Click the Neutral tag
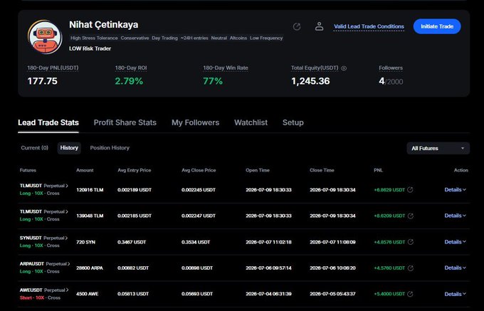The height and width of the screenshot is (311, 484). coord(219,38)
